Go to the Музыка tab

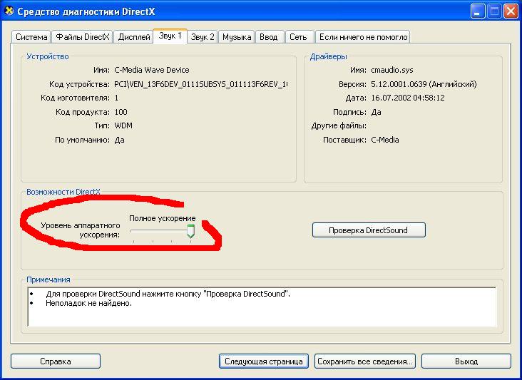point(237,37)
